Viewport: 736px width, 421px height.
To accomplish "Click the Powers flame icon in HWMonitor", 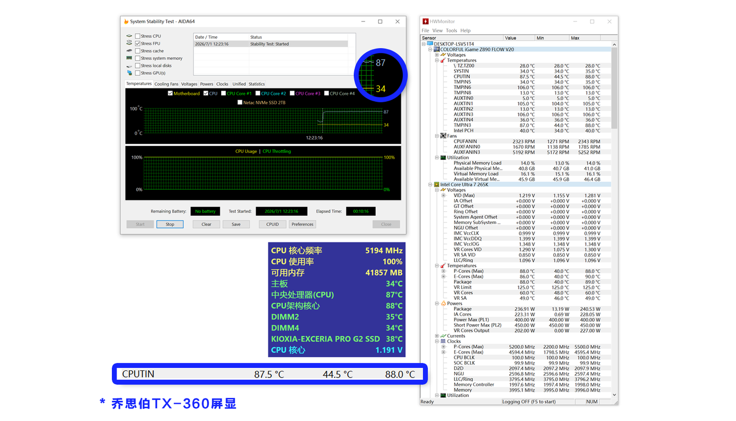I will pyautogui.click(x=443, y=303).
